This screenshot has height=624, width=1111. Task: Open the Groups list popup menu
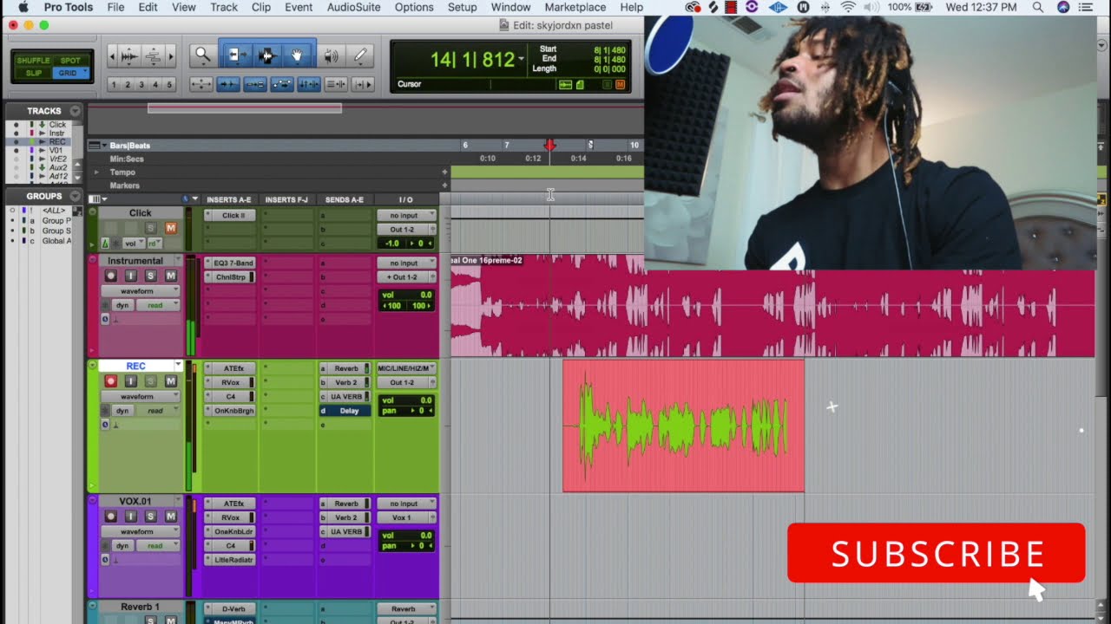[76, 196]
